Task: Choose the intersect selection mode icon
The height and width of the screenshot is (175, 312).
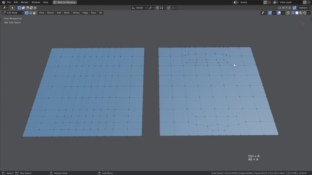Action: click(x=35, y=8)
